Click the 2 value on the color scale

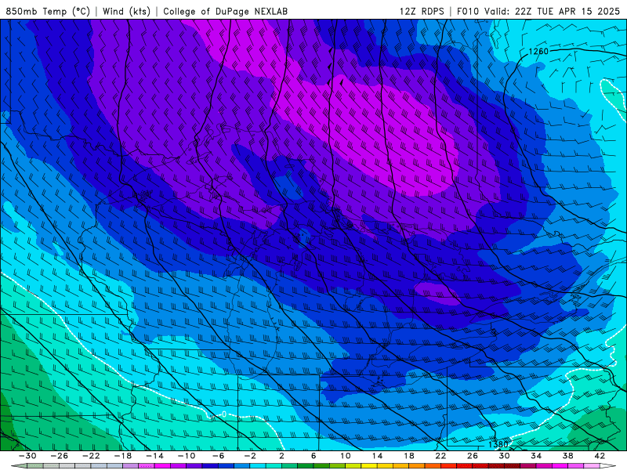coord(282,456)
